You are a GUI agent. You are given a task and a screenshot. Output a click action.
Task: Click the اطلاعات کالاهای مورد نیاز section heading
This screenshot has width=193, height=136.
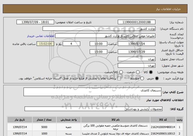(x=165, y=100)
